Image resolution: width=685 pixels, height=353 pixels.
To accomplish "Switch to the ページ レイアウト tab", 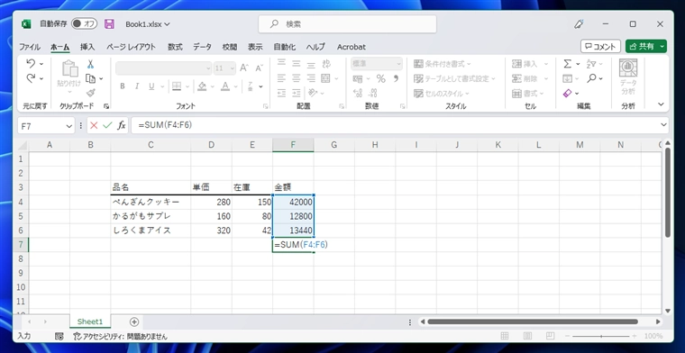I will (x=131, y=47).
